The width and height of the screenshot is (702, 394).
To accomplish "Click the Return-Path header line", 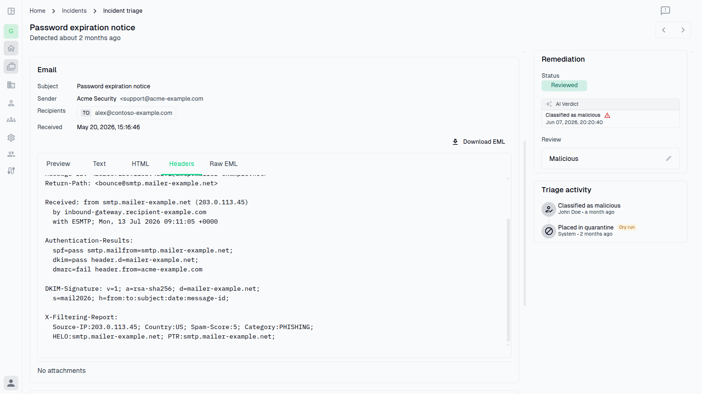I will pos(131,183).
